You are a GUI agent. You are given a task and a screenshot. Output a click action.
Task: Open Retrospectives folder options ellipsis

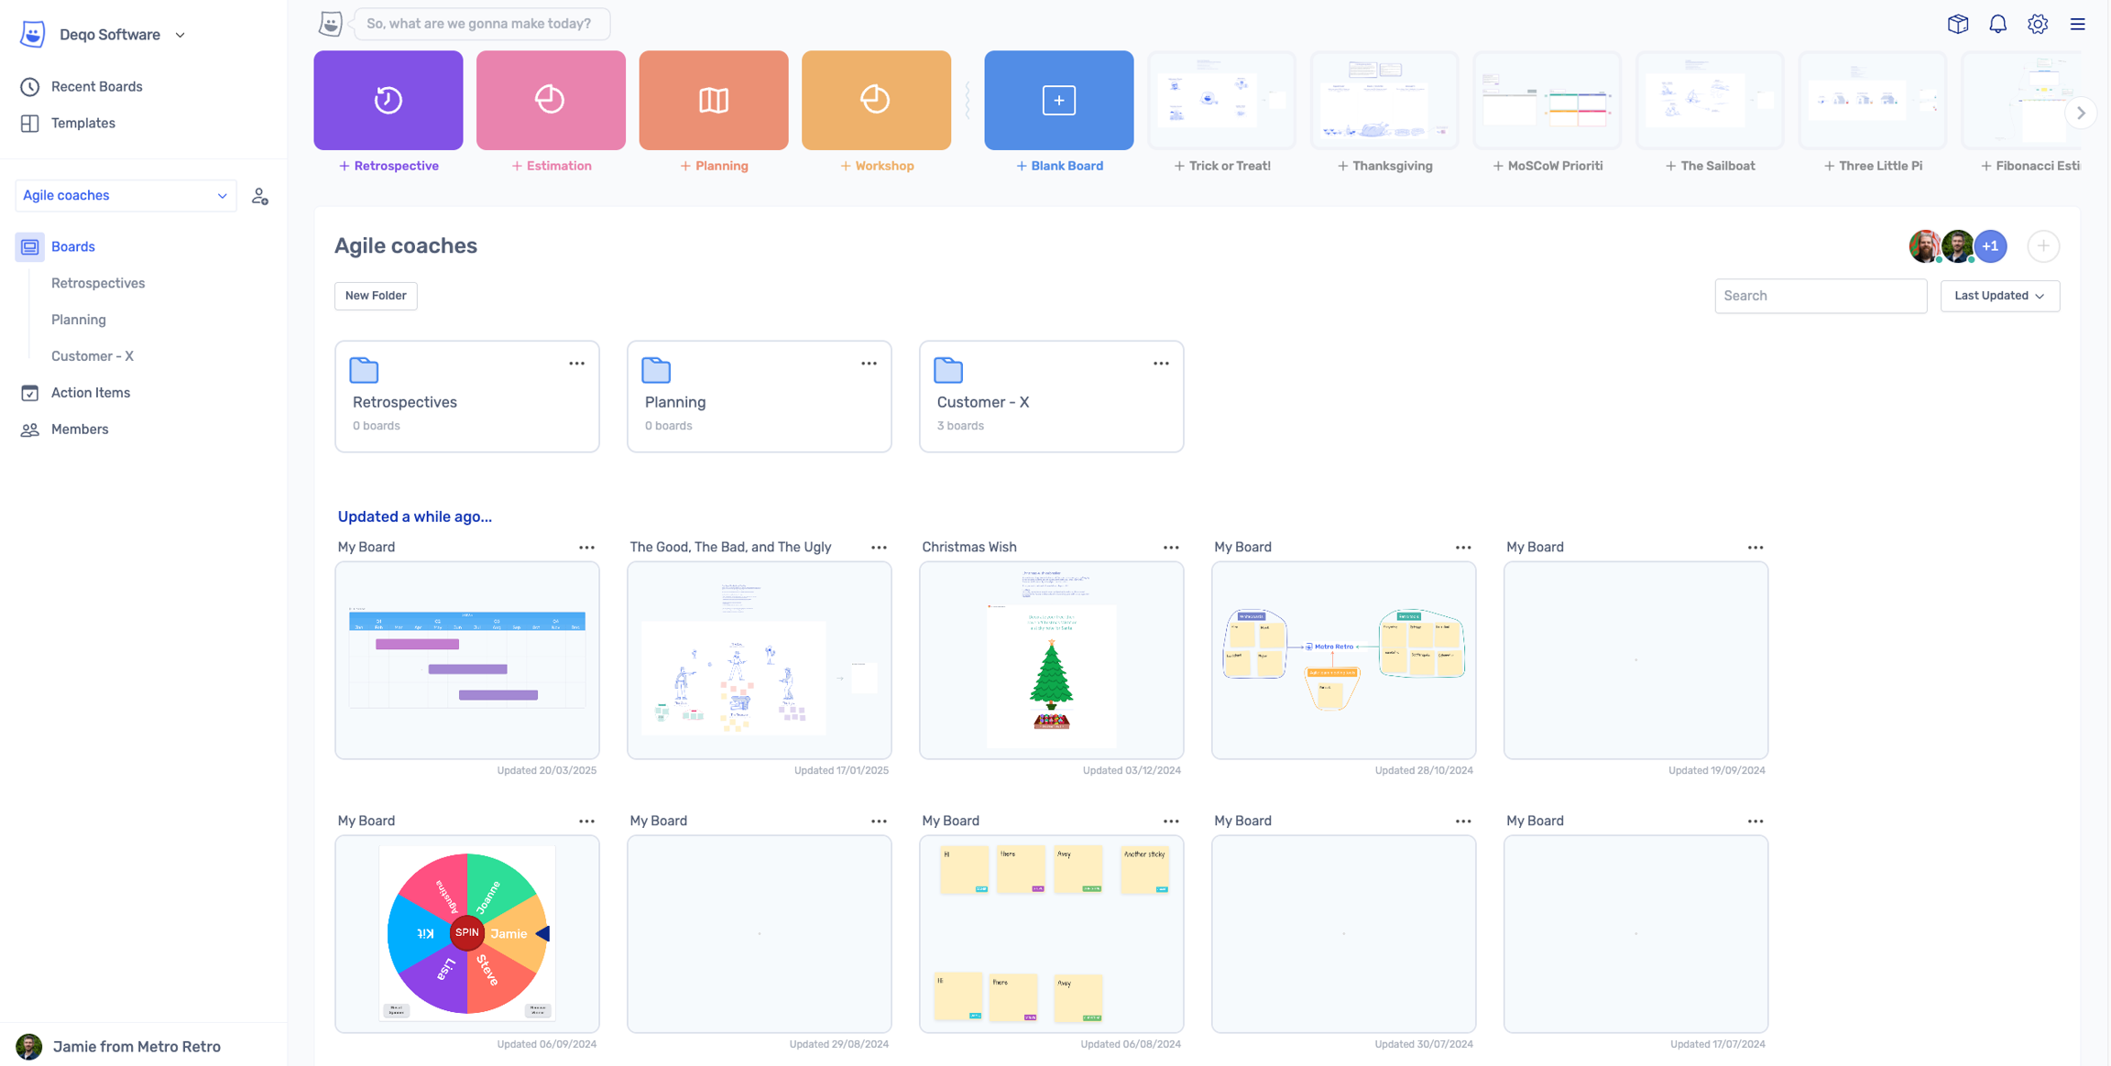tap(576, 364)
